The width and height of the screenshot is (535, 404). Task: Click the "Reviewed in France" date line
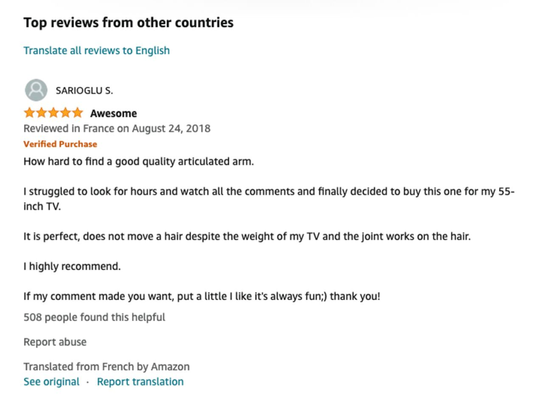click(x=117, y=129)
